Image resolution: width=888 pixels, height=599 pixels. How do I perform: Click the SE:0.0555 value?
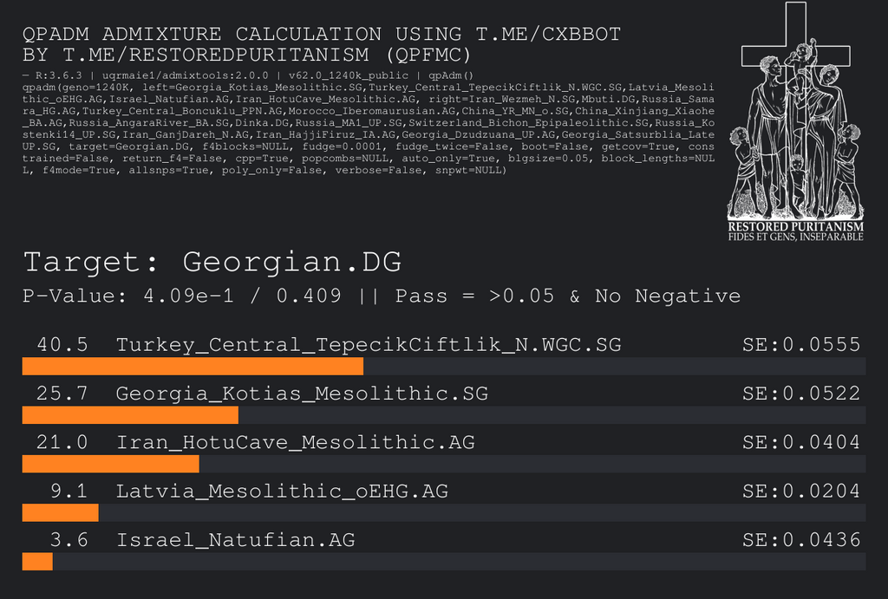801,345
